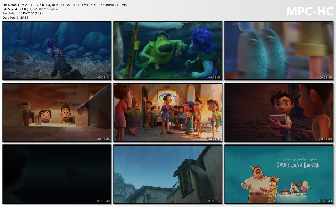Open the thumbnail at 00:57:09
Viewport: 336px width, 207px height.
[x=279, y=112]
